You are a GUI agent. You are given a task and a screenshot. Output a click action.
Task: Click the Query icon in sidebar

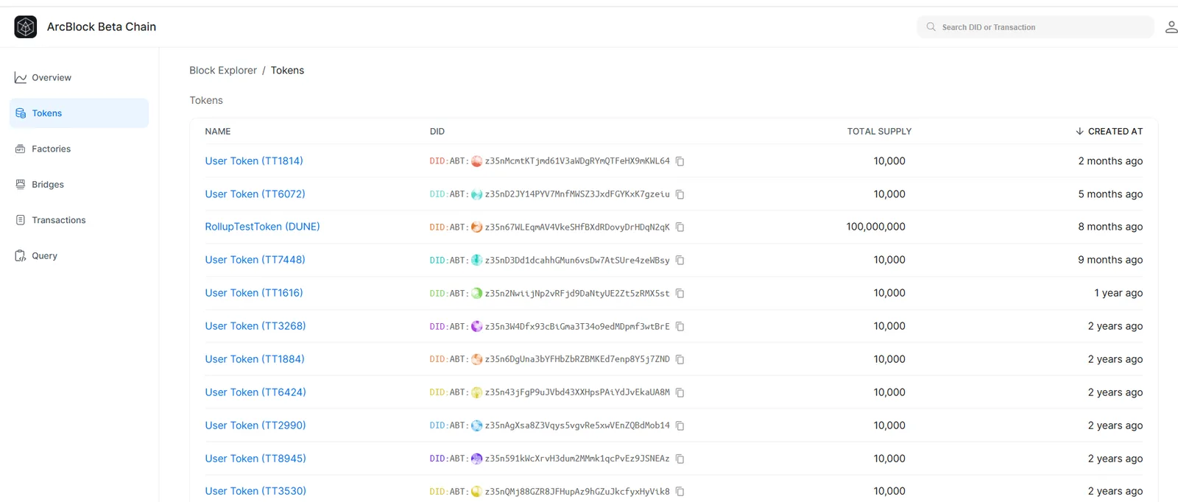coord(21,256)
